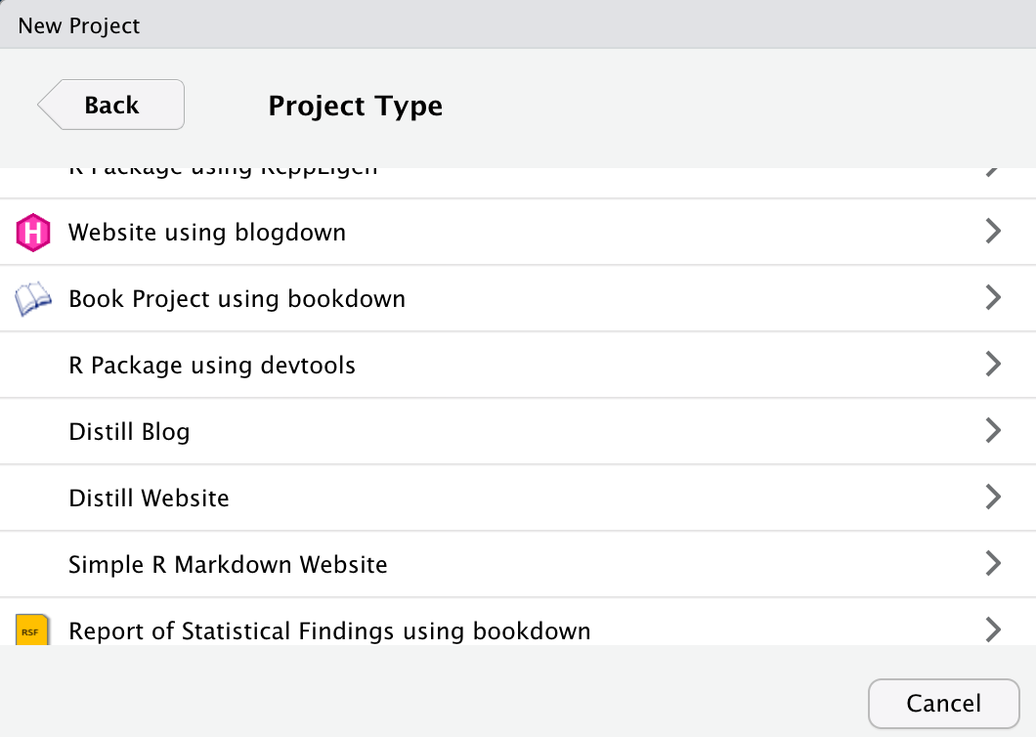Expand the Simple R Markdown Website chevron
Image resolution: width=1036 pixels, height=737 pixels.
[x=993, y=564]
